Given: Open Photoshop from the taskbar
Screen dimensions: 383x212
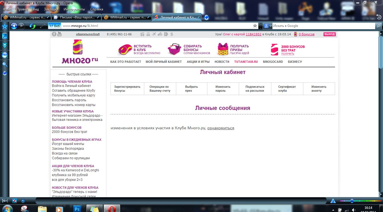Looking at the screenshot, I should [77, 209].
